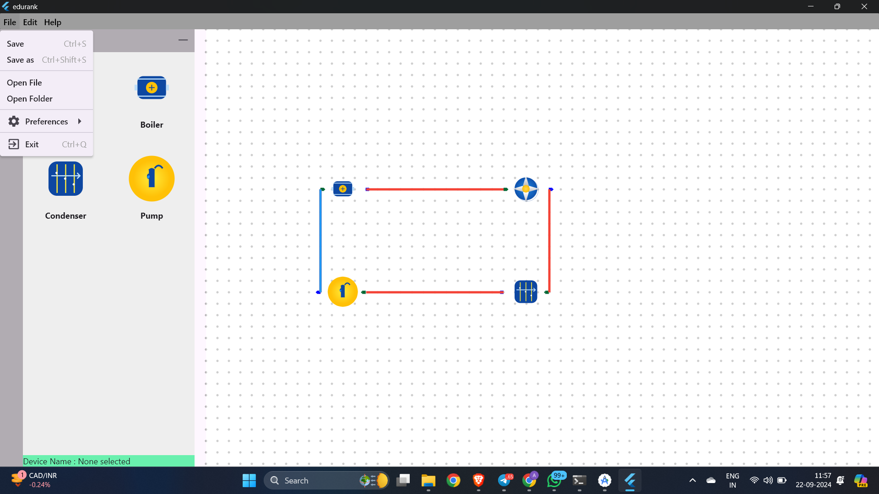This screenshot has width=879, height=494.
Task: Click the ENG IN language indicator
Action: pos(732,480)
